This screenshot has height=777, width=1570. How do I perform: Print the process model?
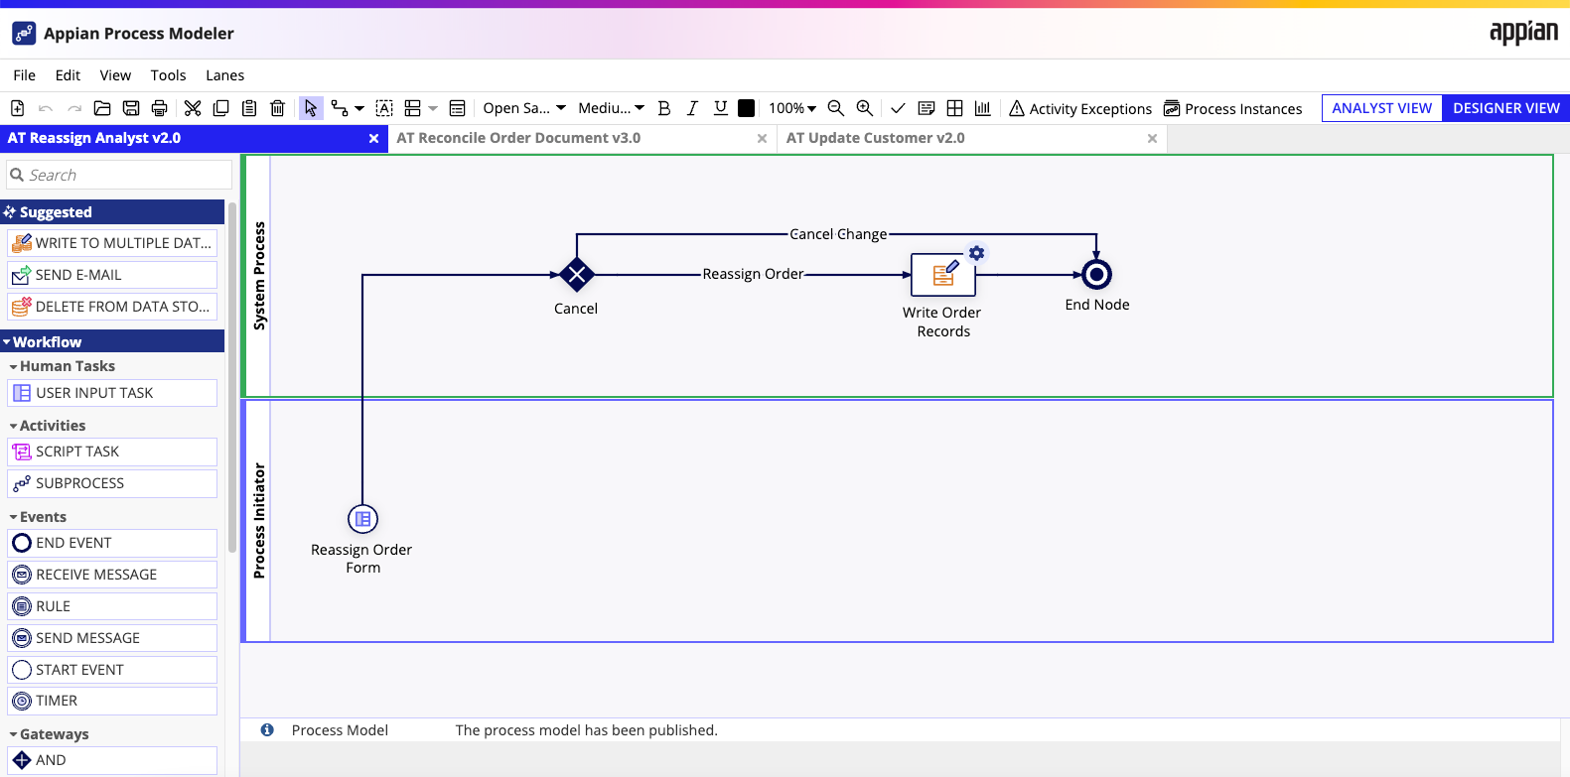click(159, 108)
